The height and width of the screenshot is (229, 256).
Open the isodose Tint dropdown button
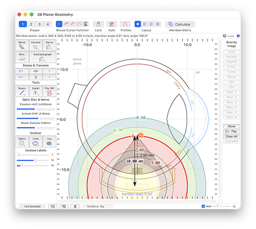(x=49, y=141)
